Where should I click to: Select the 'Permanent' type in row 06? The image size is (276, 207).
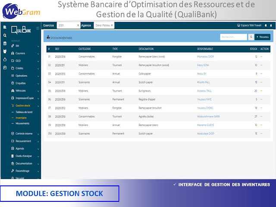pyautogui.click(x=118, y=100)
